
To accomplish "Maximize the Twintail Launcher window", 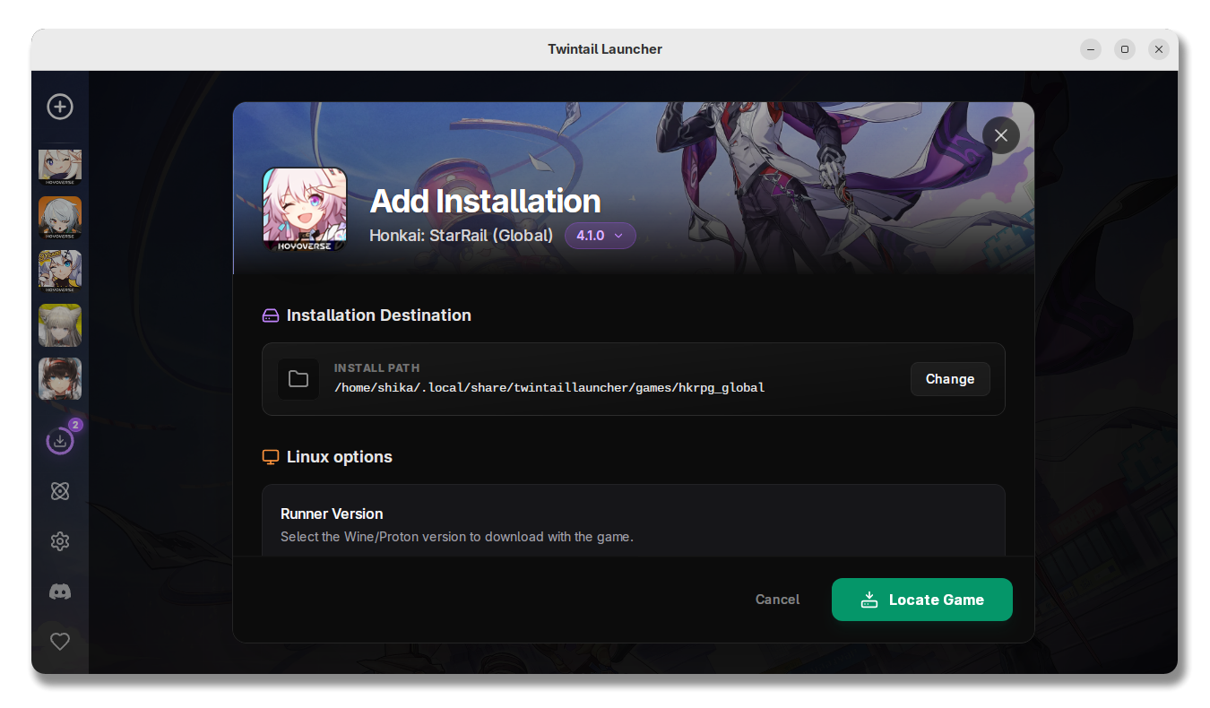I will pyautogui.click(x=1125, y=49).
